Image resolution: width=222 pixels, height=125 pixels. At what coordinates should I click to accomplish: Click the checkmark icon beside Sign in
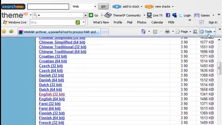202,22
